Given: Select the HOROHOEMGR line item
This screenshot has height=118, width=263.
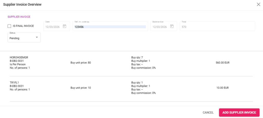Looking at the screenshot, I should click(19, 57).
